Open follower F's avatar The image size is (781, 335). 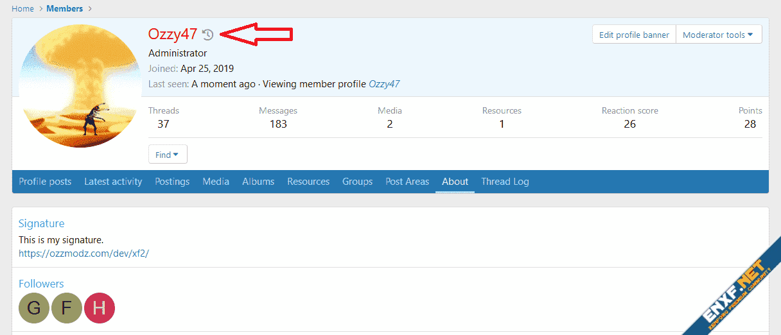click(67, 308)
